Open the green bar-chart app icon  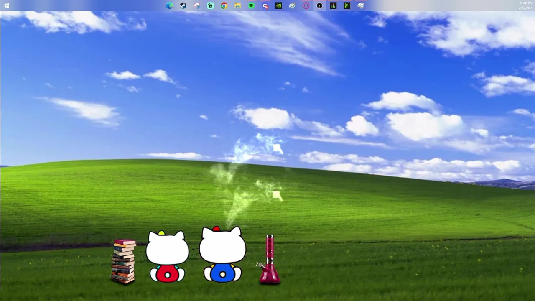coord(333,5)
